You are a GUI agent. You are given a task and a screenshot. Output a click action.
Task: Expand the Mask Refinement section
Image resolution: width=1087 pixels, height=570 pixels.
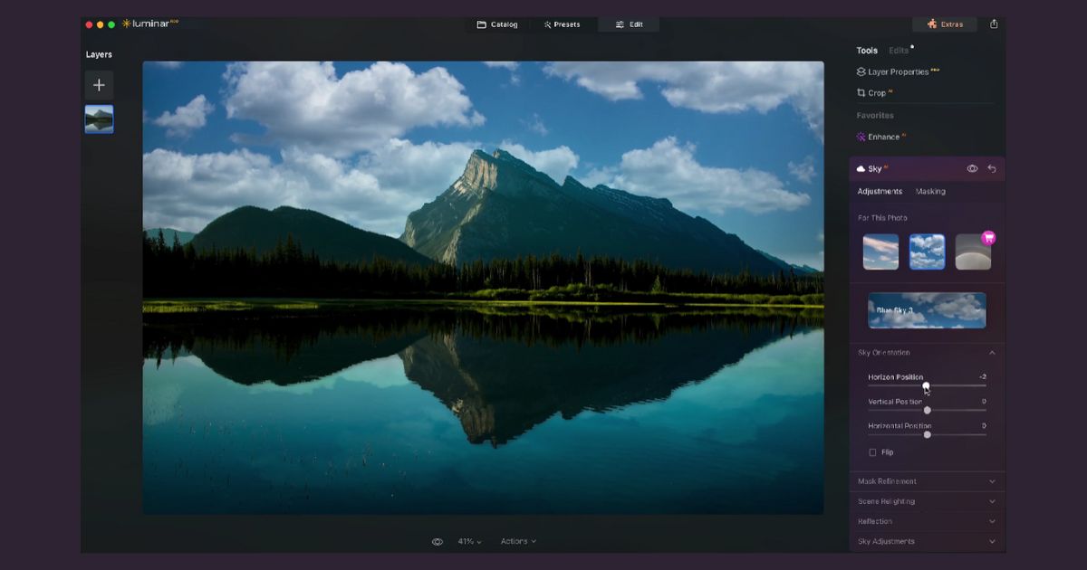(x=927, y=481)
